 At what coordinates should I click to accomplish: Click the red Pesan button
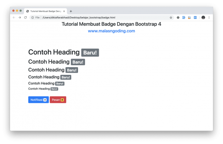[x=58, y=100]
